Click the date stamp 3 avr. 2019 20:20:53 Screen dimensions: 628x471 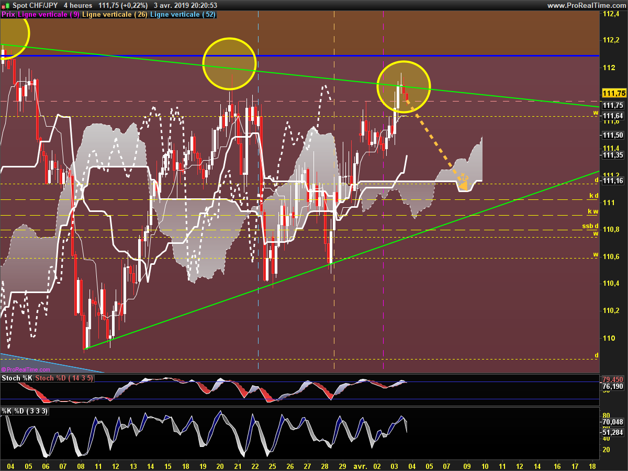pyautogui.click(x=186, y=5)
